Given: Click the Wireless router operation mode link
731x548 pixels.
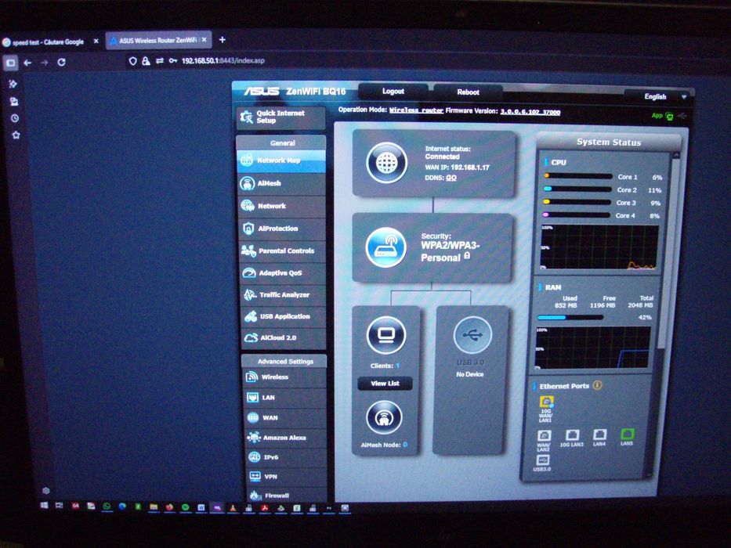Looking at the screenshot, I should coord(416,110).
